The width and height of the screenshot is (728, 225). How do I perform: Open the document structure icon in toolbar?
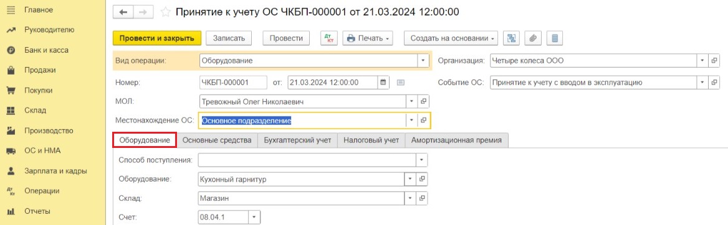click(512, 39)
